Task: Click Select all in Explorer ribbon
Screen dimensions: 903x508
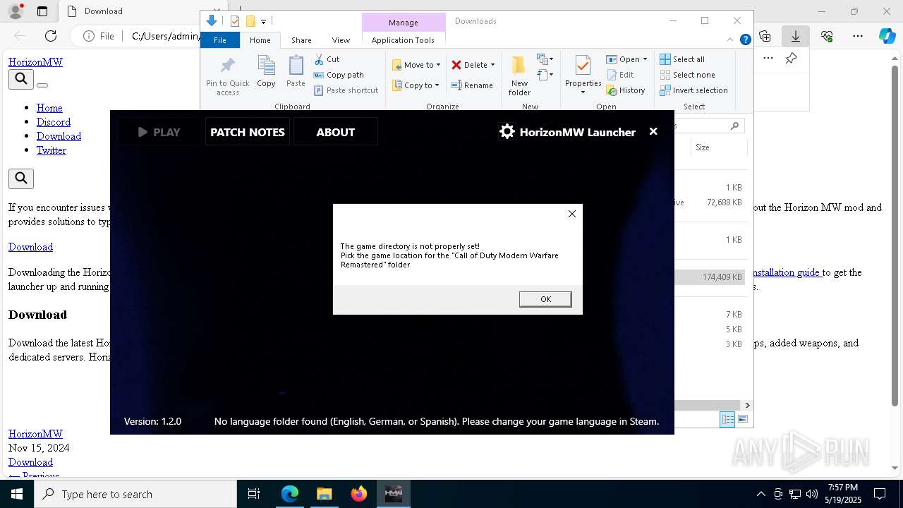Action: 682,59
